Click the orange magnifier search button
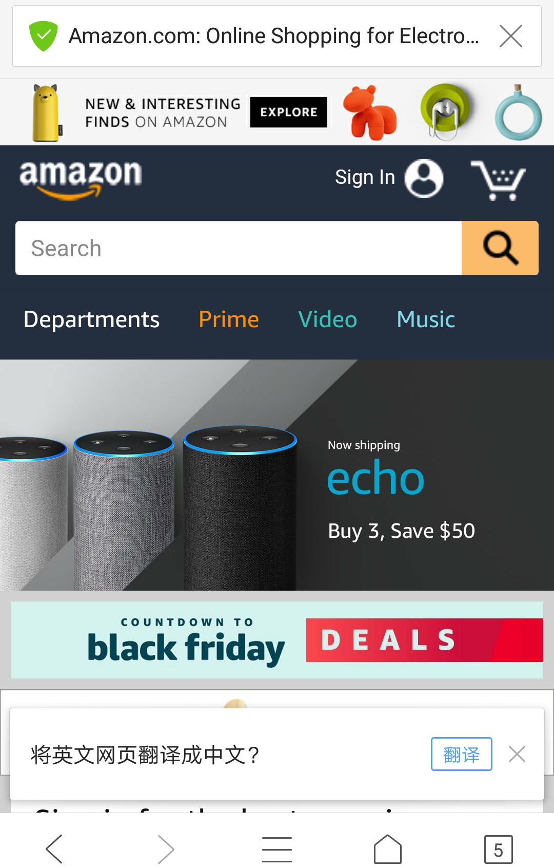Viewport: 554px width, 867px height. coord(500,248)
